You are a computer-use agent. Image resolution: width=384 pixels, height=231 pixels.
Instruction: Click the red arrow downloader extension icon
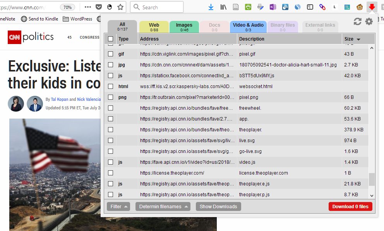(x=372, y=7)
